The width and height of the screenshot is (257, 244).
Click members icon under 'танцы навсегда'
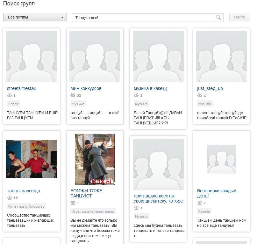tap(10, 198)
